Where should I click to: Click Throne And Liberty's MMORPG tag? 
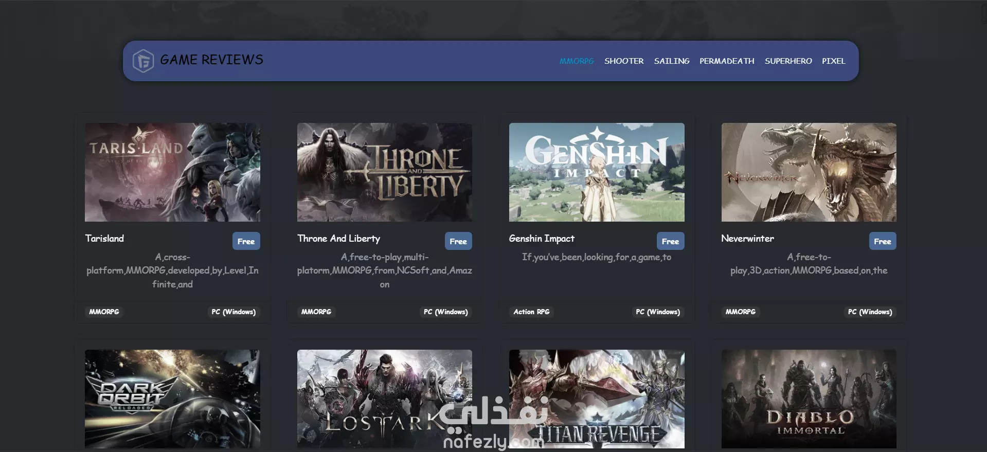tap(316, 312)
